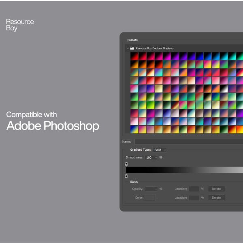This screenshot has width=243, height=243.
Task: Open the Smoothness percentage dropdown arrow
Action: [x=156, y=158]
